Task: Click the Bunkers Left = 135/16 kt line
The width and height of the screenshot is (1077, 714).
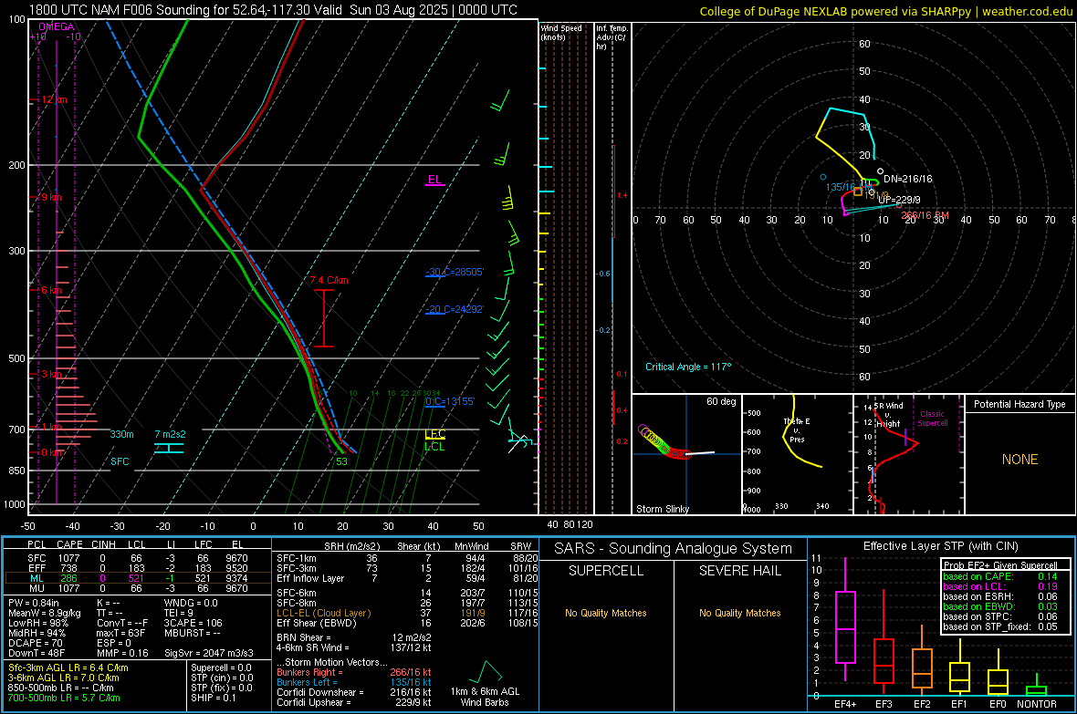Action: click(x=354, y=682)
